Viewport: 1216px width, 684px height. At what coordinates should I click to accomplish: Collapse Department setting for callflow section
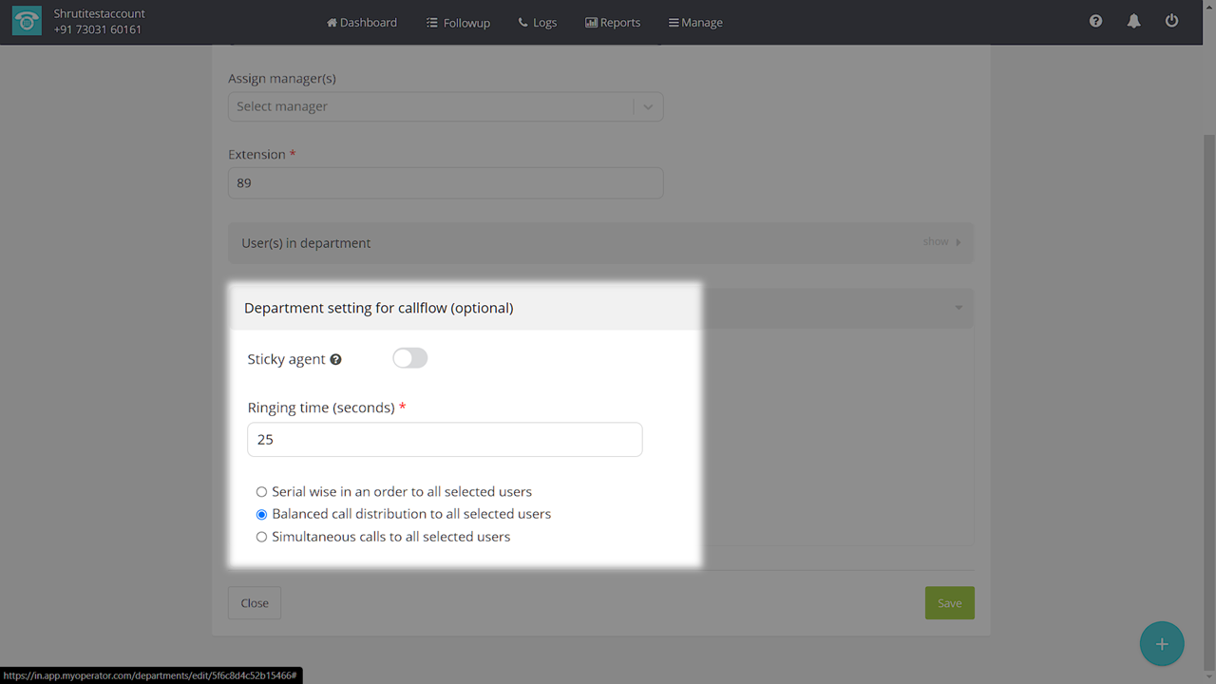point(958,308)
